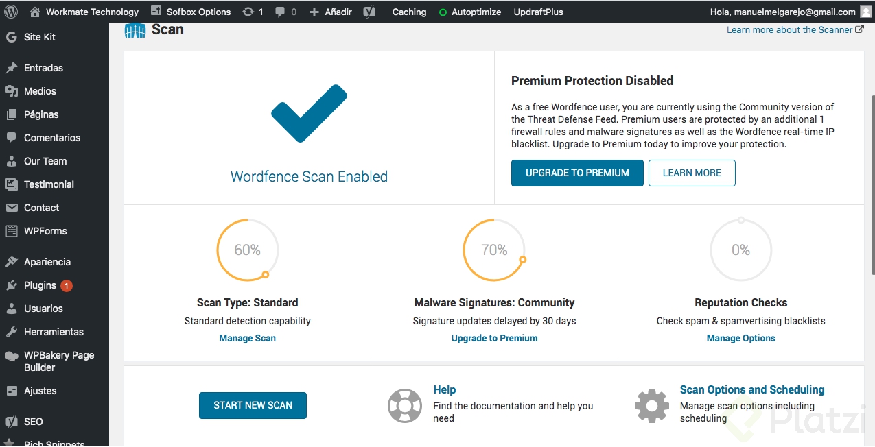Open Site Kit in the sidebar
The width and height of the screenshot is (875, 447).
pos(39,37)
